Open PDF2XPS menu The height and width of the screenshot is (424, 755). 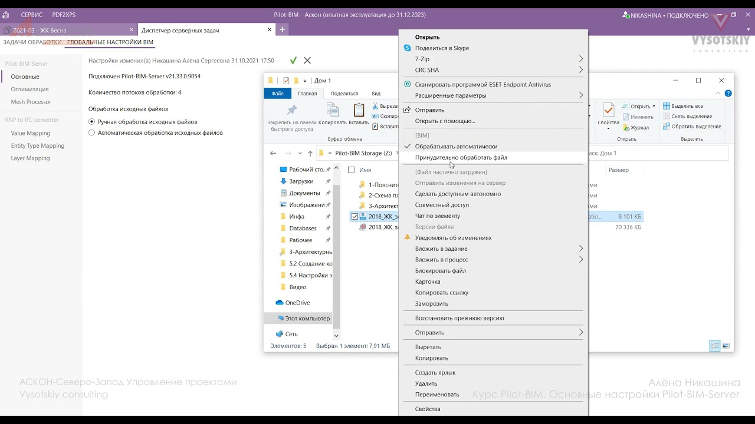[x=64, y=15]
